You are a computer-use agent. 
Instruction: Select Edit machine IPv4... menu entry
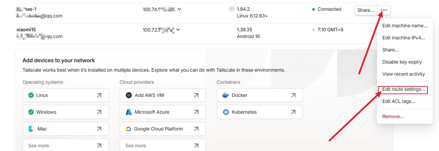[x=404, y=38]
